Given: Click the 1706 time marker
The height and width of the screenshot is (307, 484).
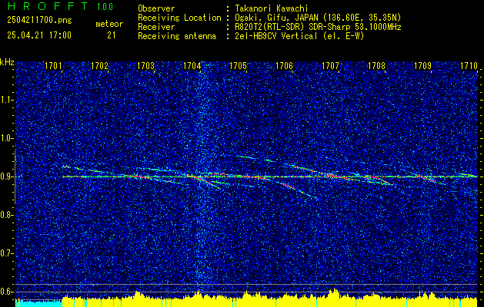Looking at the screenshot, I should click(284, 66).
